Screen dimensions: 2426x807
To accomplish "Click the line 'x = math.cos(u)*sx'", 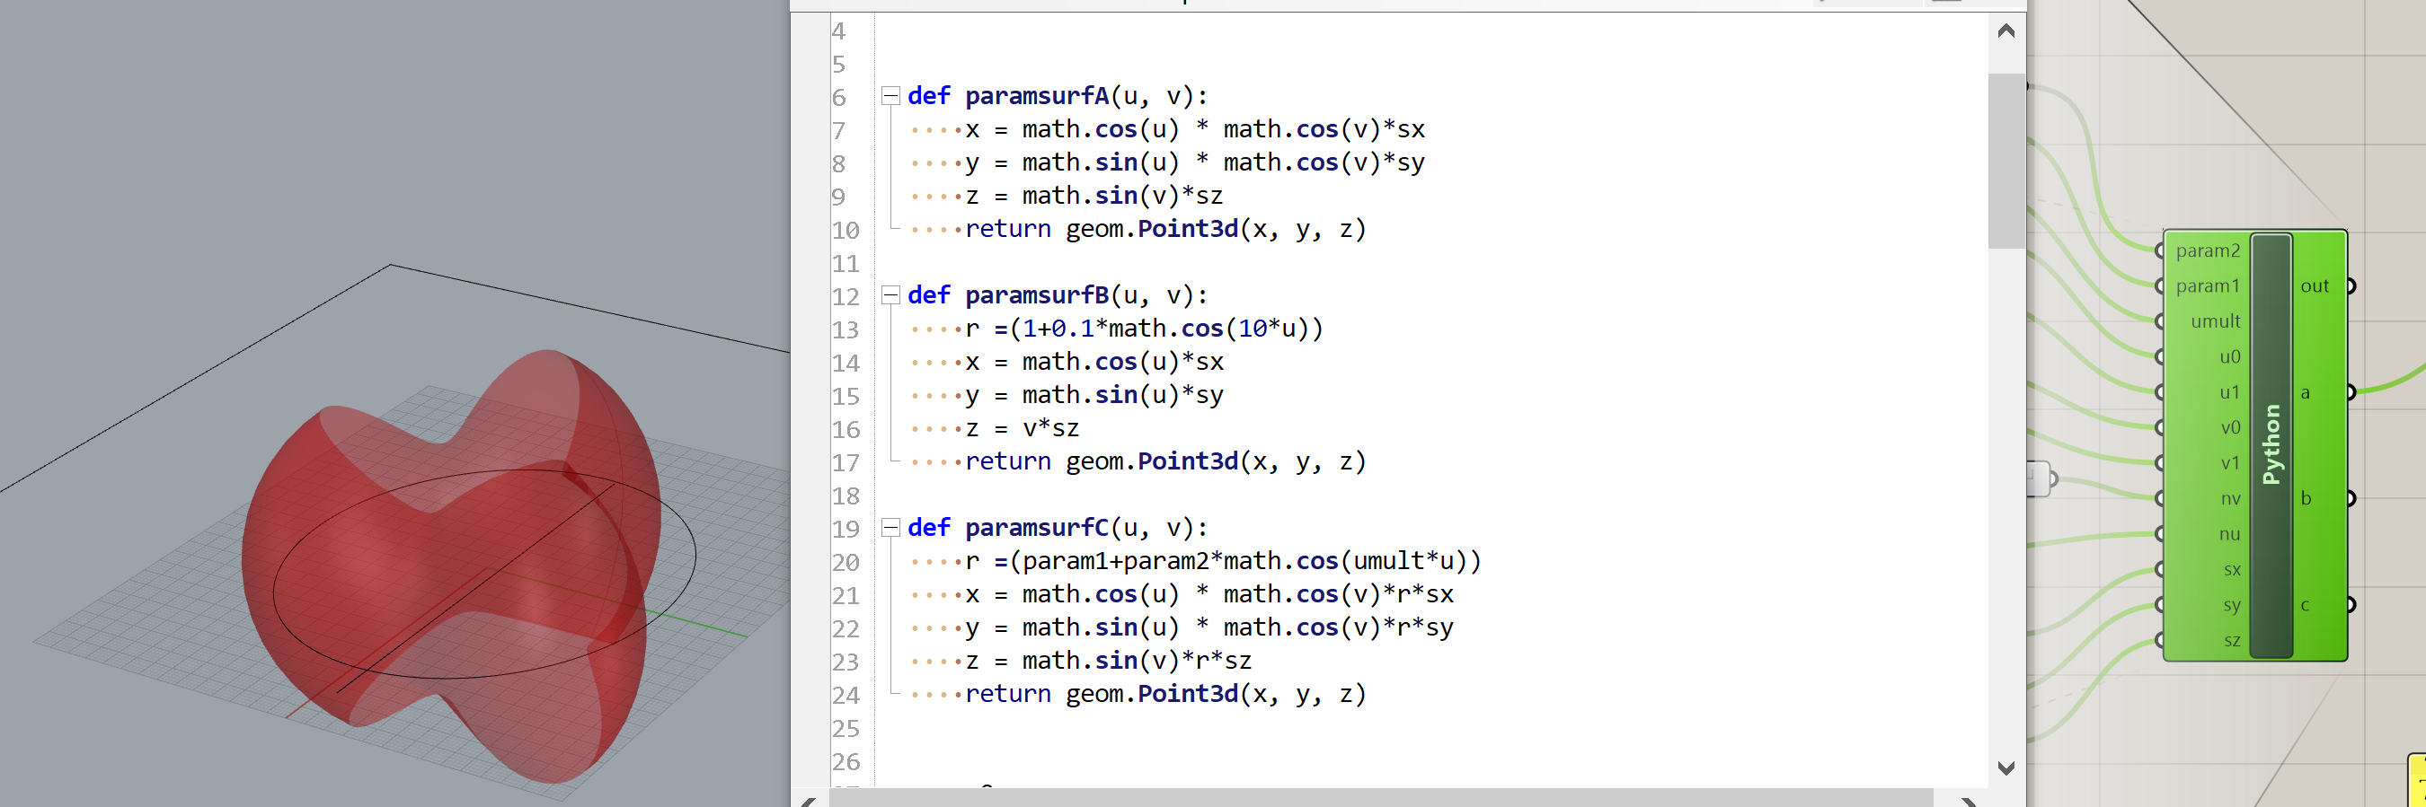I will [1094, 361].
